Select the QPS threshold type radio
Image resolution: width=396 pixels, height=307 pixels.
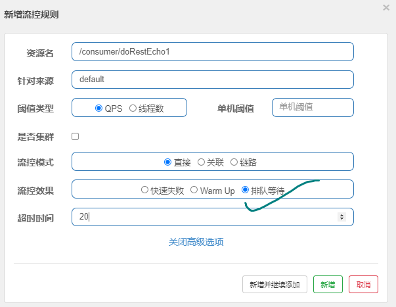point(99,108)
